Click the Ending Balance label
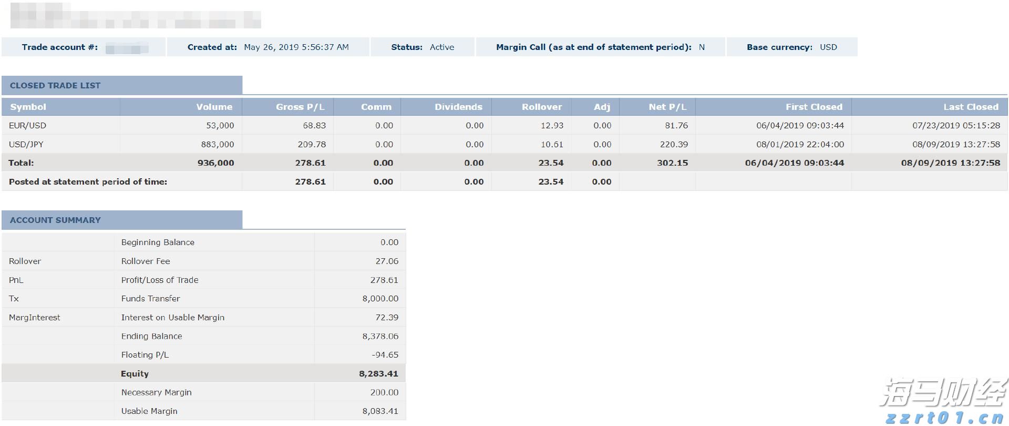The image size is (1009, 426). pos(151,336)
